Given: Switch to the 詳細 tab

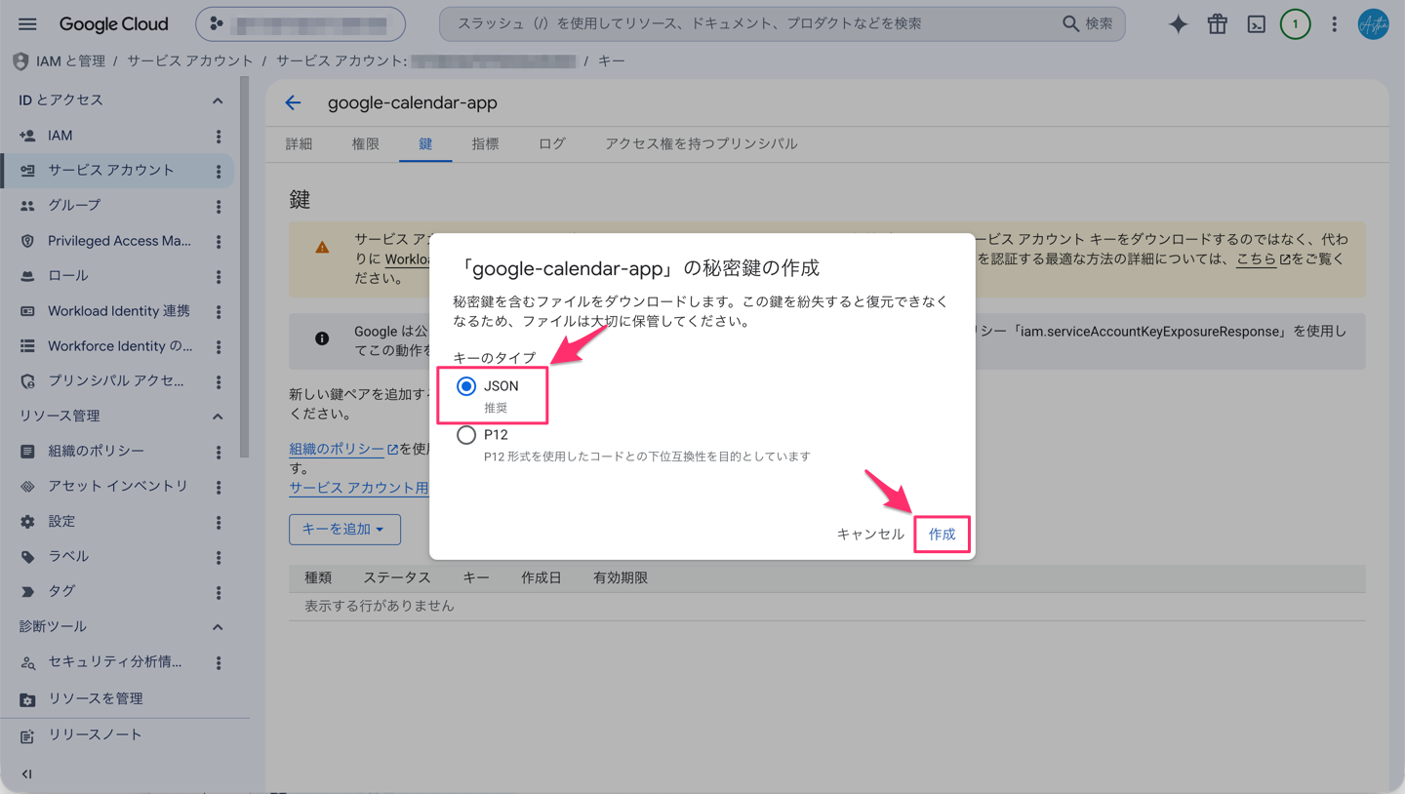Looking at the screenshot, I should click(x=299, y=143).
